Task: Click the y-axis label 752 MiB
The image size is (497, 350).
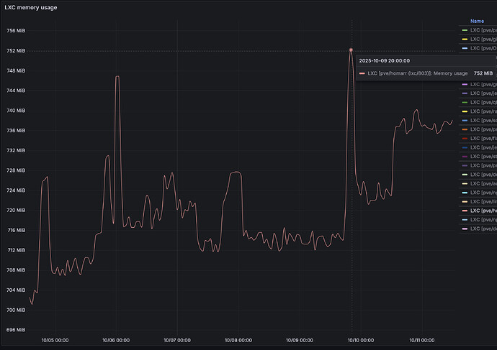Action: coord(16,50)
